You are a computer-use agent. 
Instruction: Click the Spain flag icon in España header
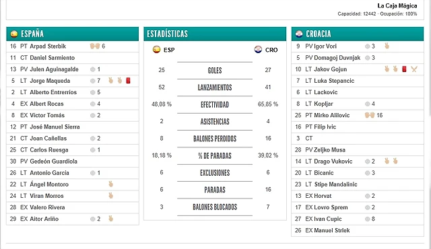point(14,34)
